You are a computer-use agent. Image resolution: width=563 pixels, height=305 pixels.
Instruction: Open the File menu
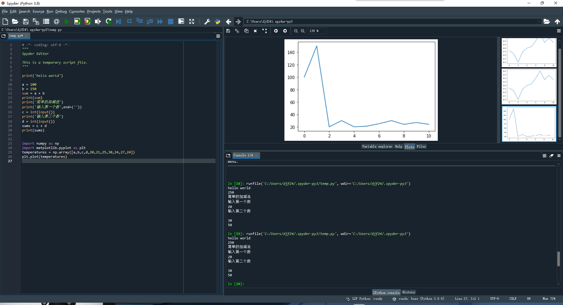(5, 11)
